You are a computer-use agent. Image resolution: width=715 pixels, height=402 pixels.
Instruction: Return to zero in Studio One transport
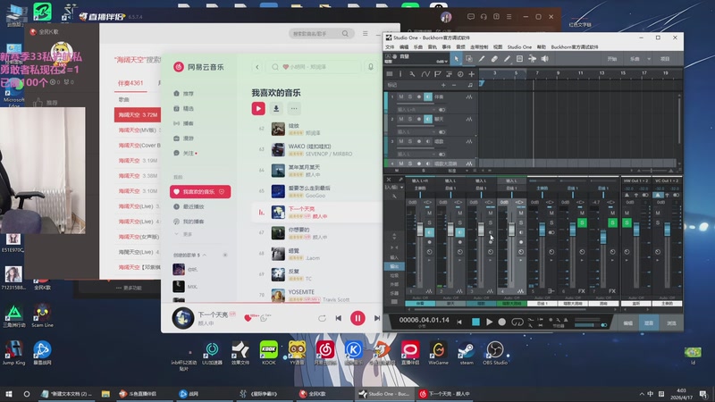point(459,322)
